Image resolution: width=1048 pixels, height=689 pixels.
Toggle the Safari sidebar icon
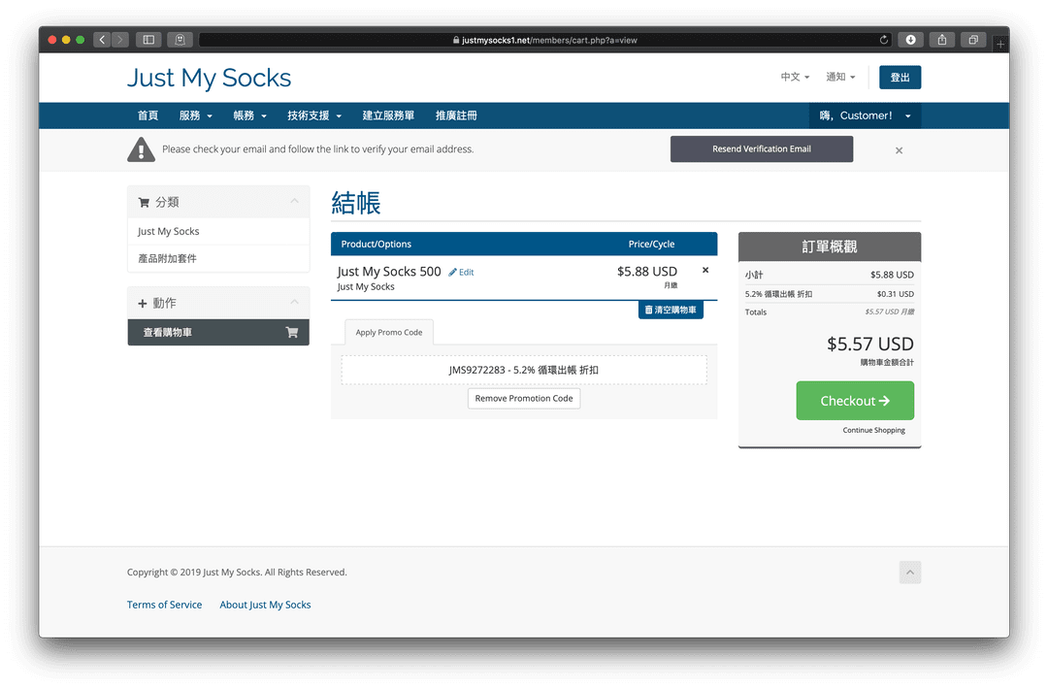[x=149, y=40]
